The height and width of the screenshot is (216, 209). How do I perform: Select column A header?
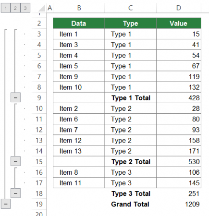pos(50,8)
